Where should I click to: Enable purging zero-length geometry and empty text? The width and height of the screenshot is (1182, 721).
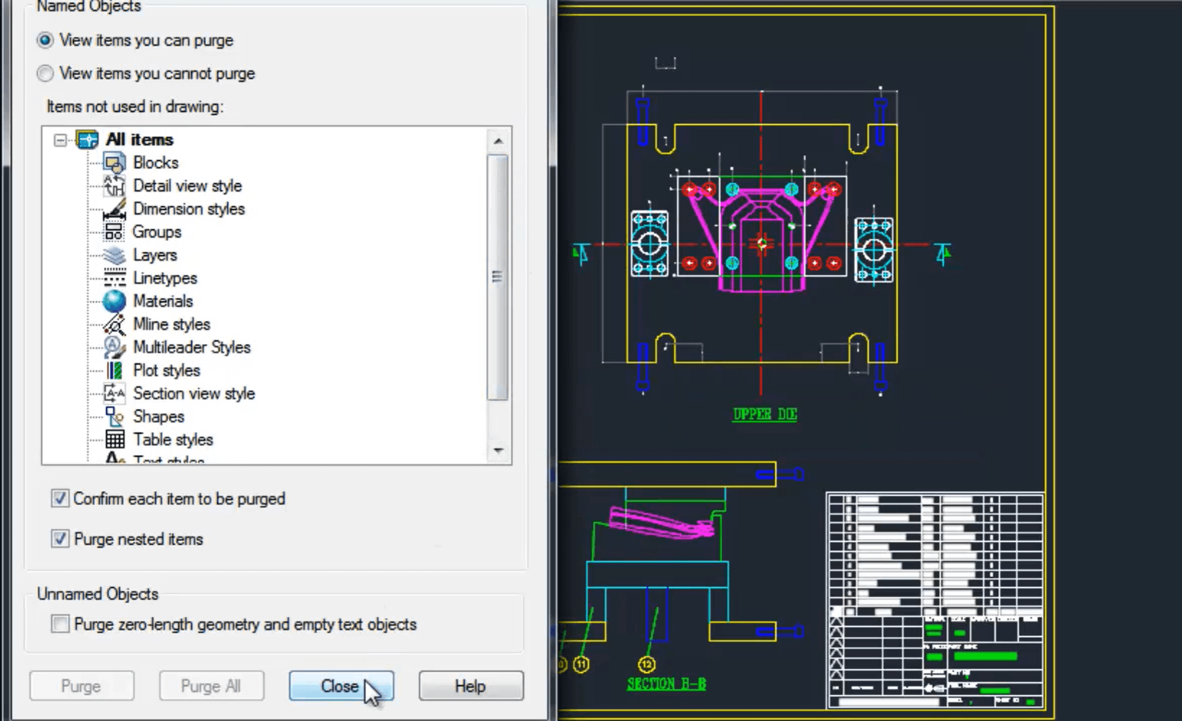[60, 624]
